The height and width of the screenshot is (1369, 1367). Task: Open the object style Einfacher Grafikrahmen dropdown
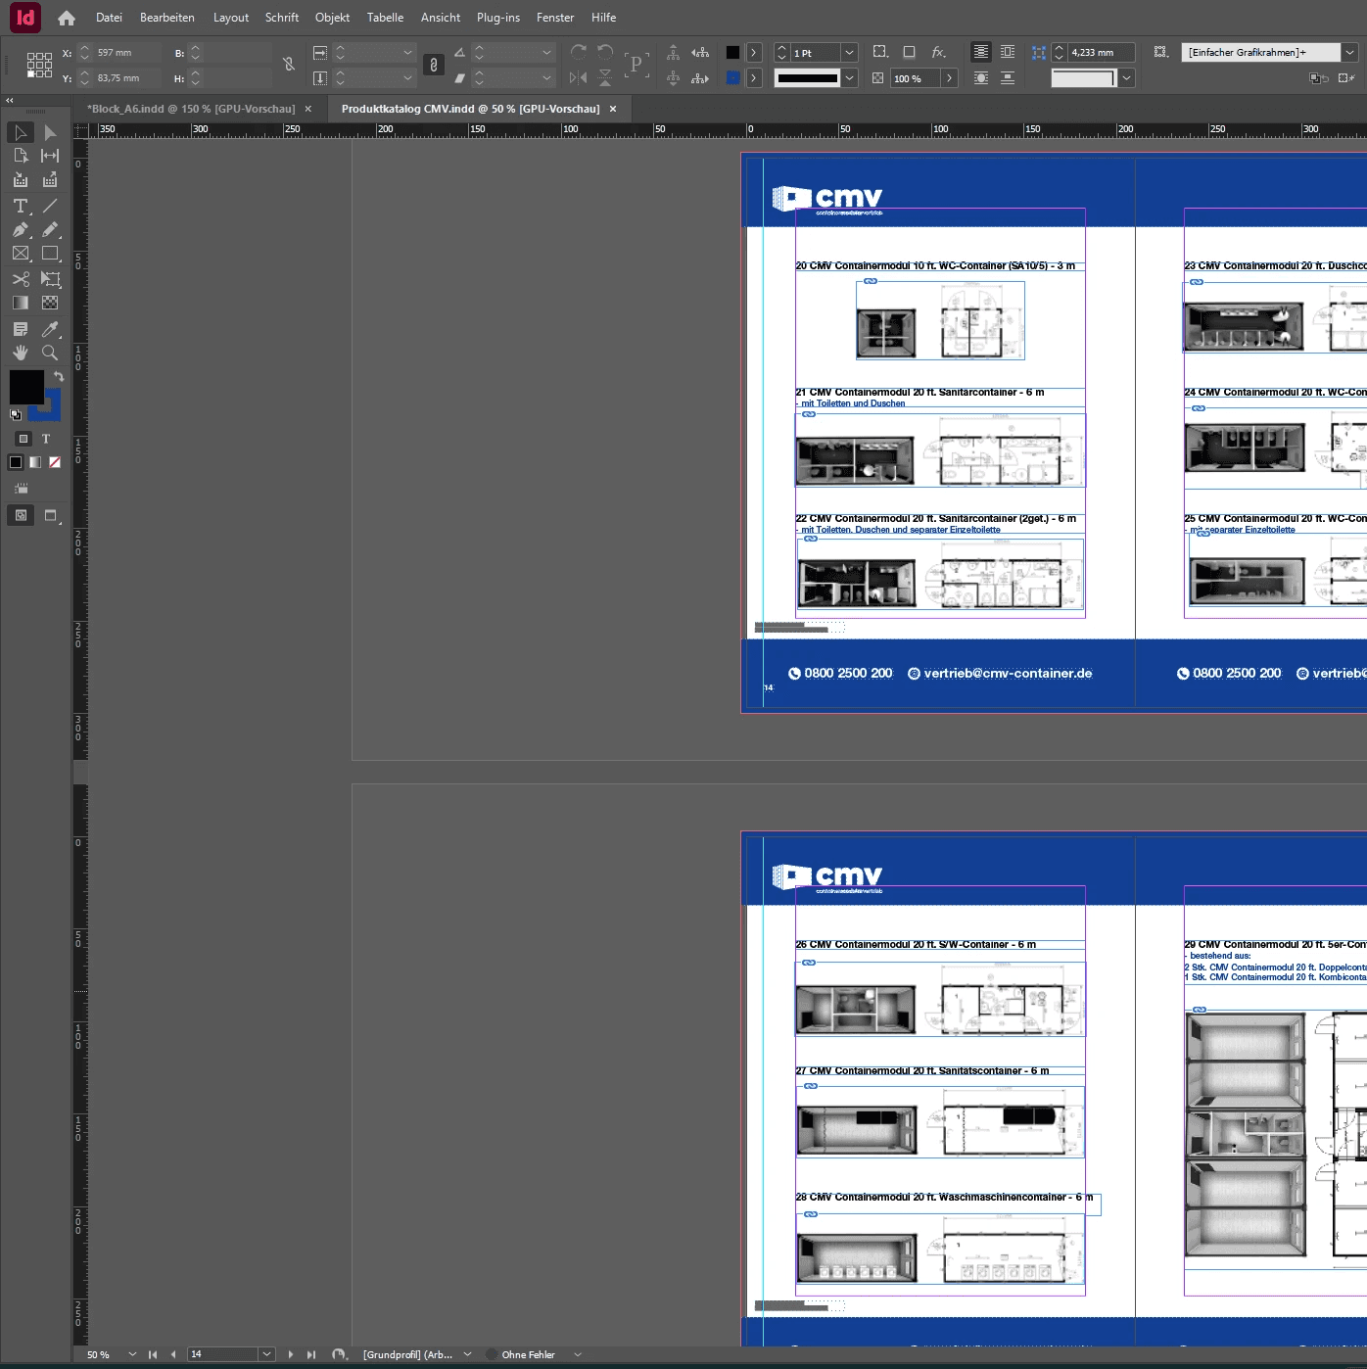point(1349,53)
